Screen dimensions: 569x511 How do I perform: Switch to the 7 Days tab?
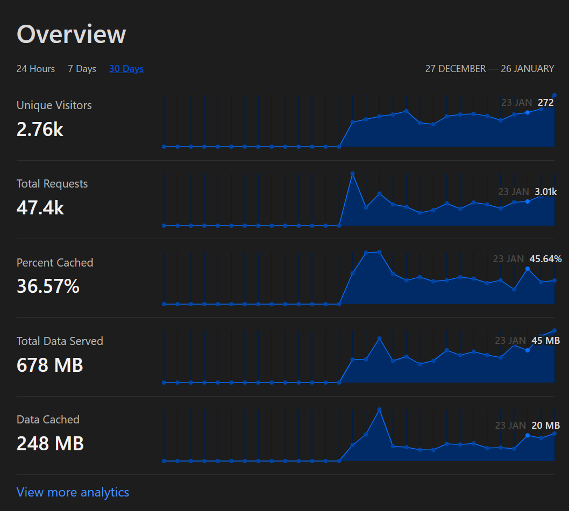82,68
